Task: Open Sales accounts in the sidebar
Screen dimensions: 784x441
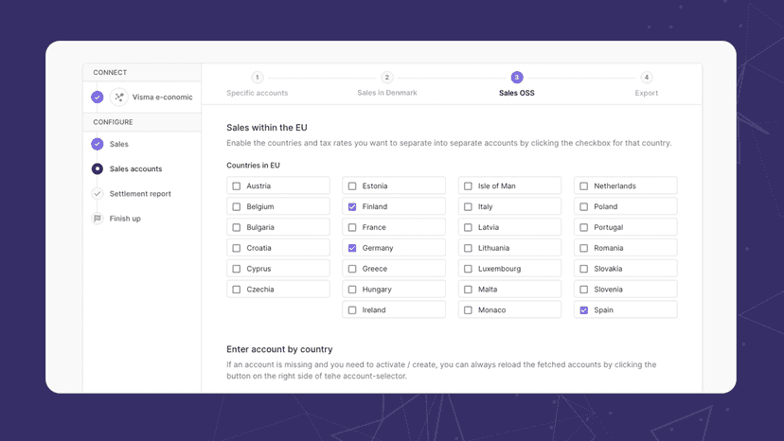Action: click(x=135, y=169)
